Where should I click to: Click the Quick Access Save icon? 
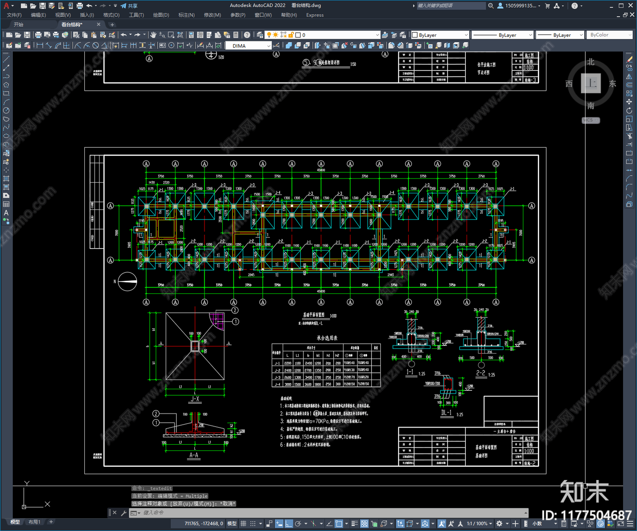click(x=43, y=6)
